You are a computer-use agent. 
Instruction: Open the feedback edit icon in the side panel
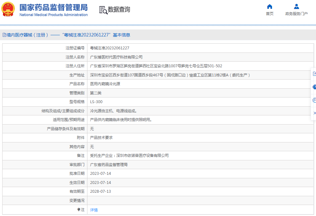point(314,74)
